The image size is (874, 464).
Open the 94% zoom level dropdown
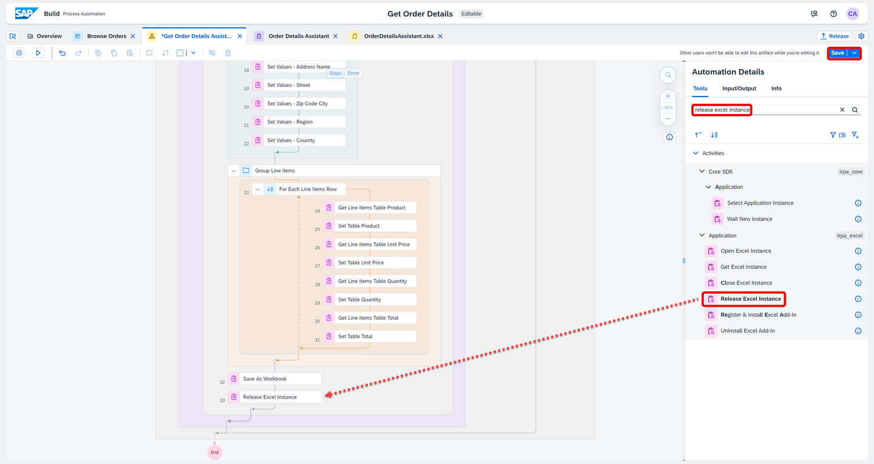[x=668, y=107]
